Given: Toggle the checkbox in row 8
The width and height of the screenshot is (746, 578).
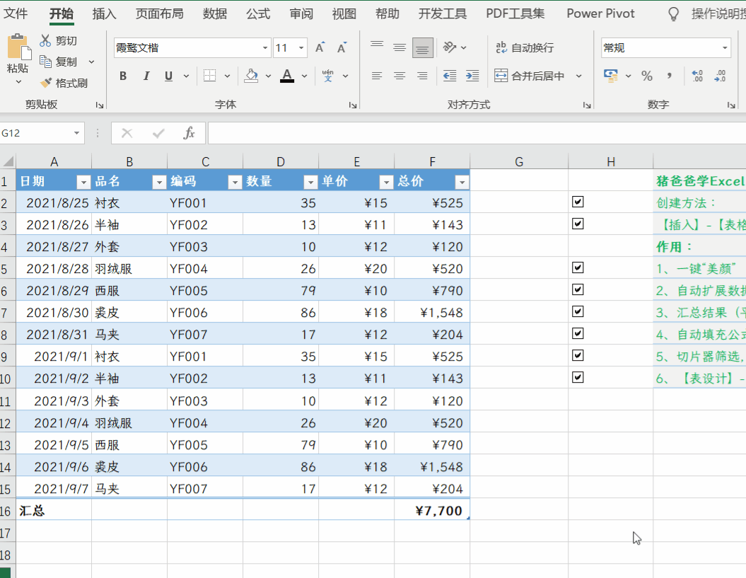Looking at the screenshot, I should (578, 333).
